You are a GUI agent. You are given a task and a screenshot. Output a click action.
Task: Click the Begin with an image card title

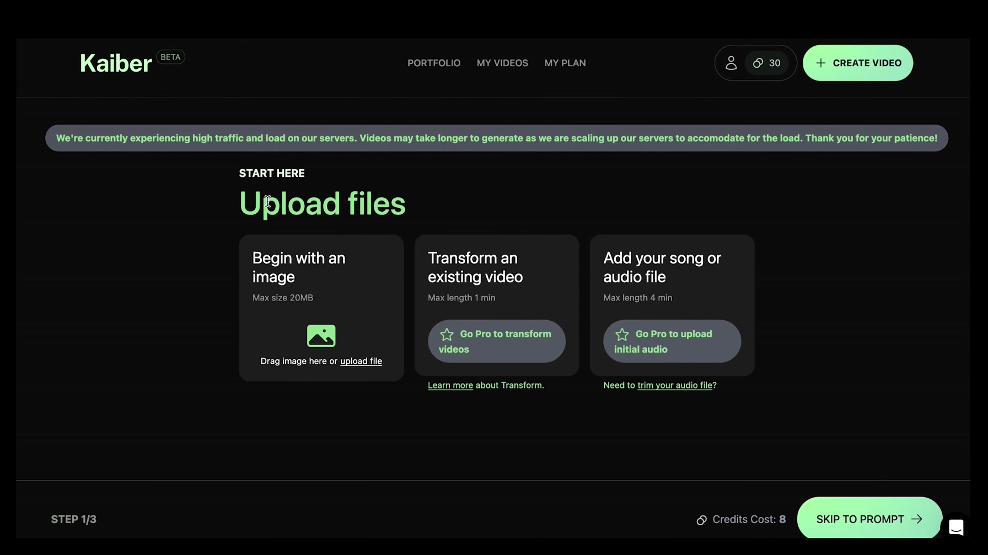click(x=299, y=267)
